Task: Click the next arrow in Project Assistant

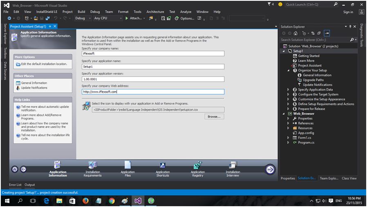Action: (x=270, y=169)
